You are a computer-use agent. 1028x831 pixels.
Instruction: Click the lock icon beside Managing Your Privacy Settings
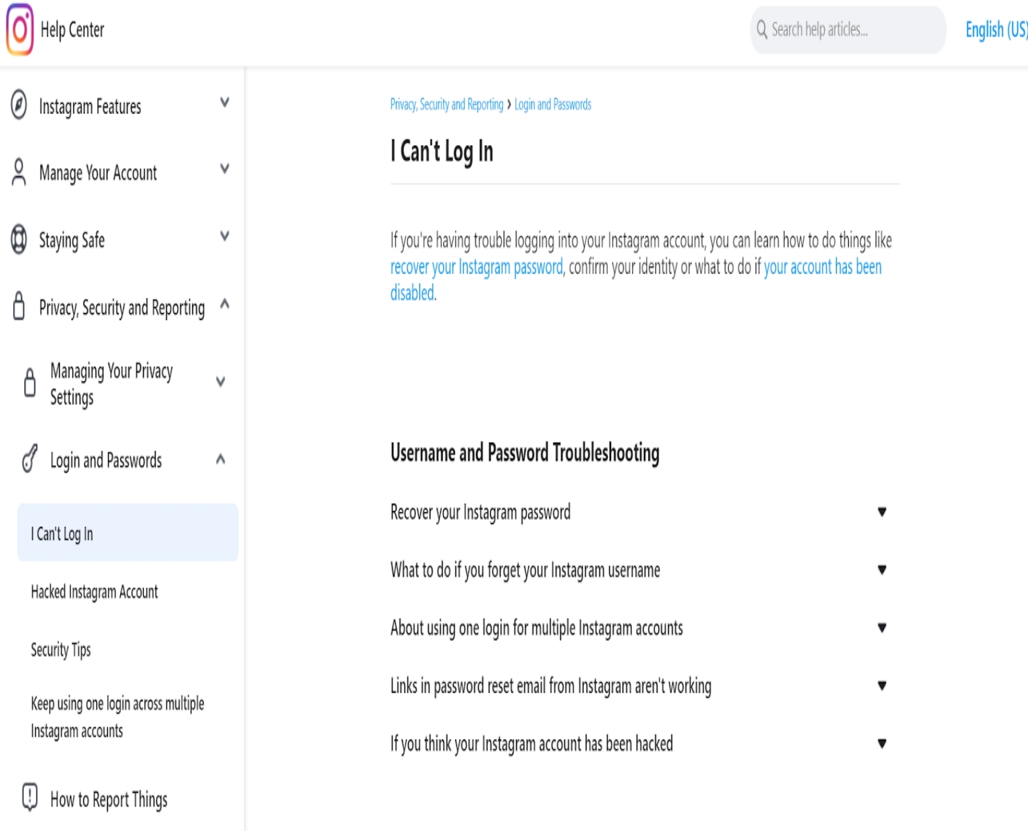point(29,383)
